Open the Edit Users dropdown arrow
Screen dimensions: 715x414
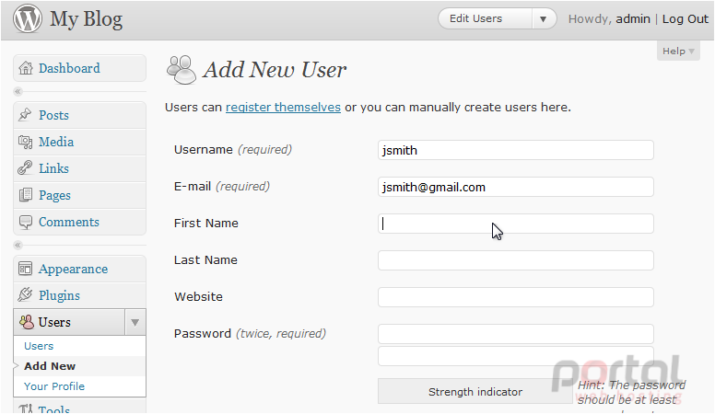click(x=543, y=19)
